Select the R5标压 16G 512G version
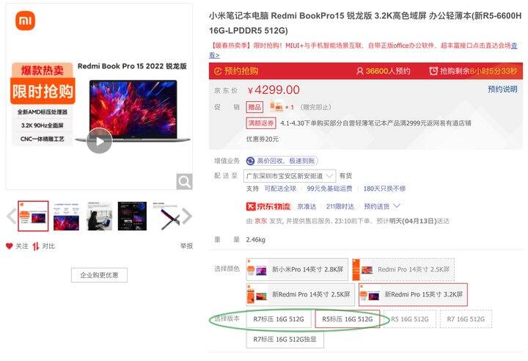 347,319
